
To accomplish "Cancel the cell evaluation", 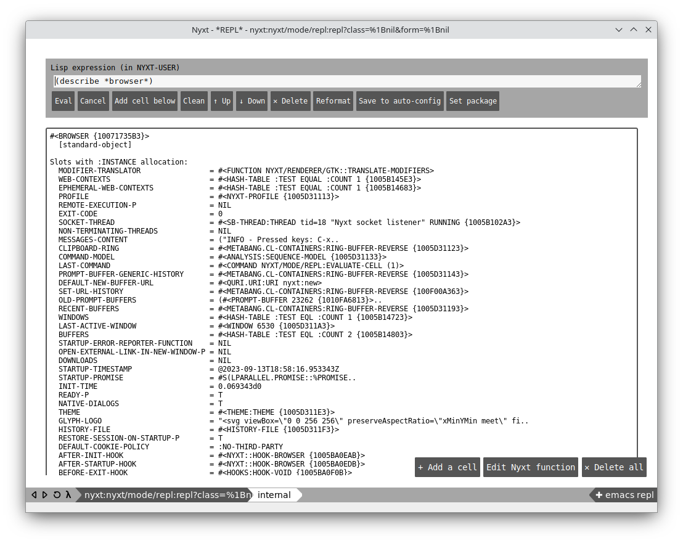I will [93, 101].
